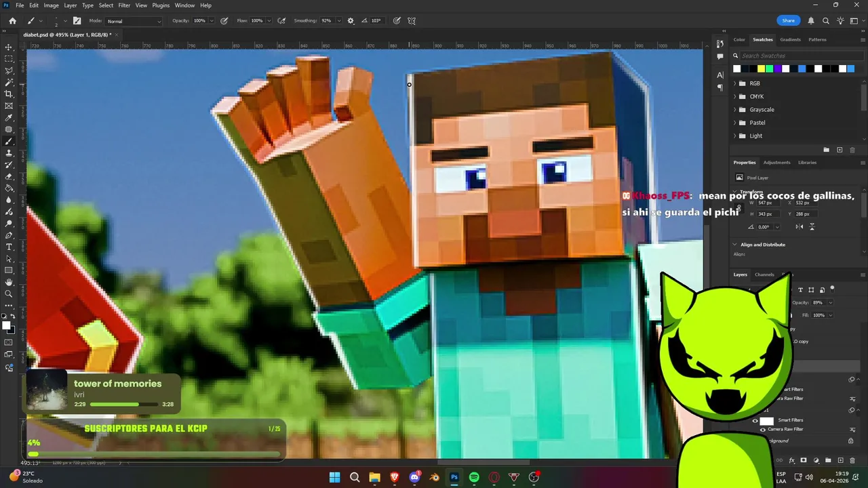
Task: Toggle visibility of lower Camera Raw Filter
Action: (x=762, y=430)
